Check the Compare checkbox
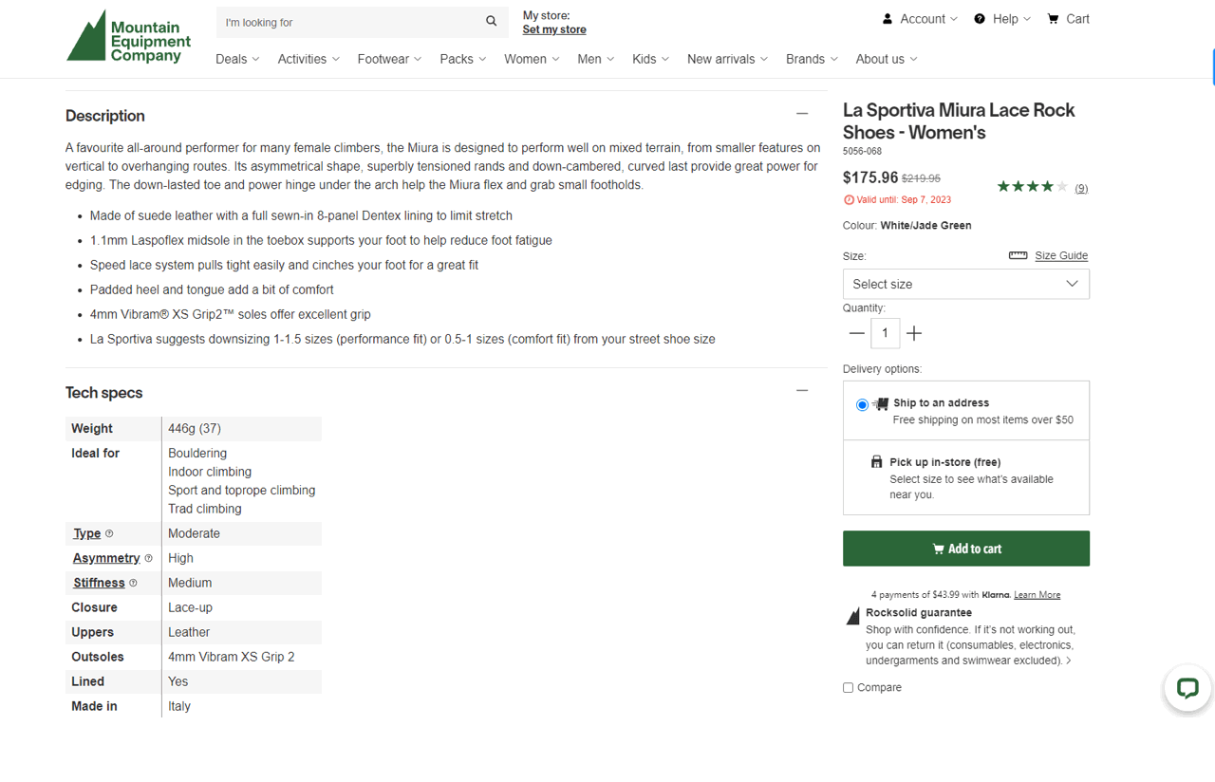 pos(849,688)
